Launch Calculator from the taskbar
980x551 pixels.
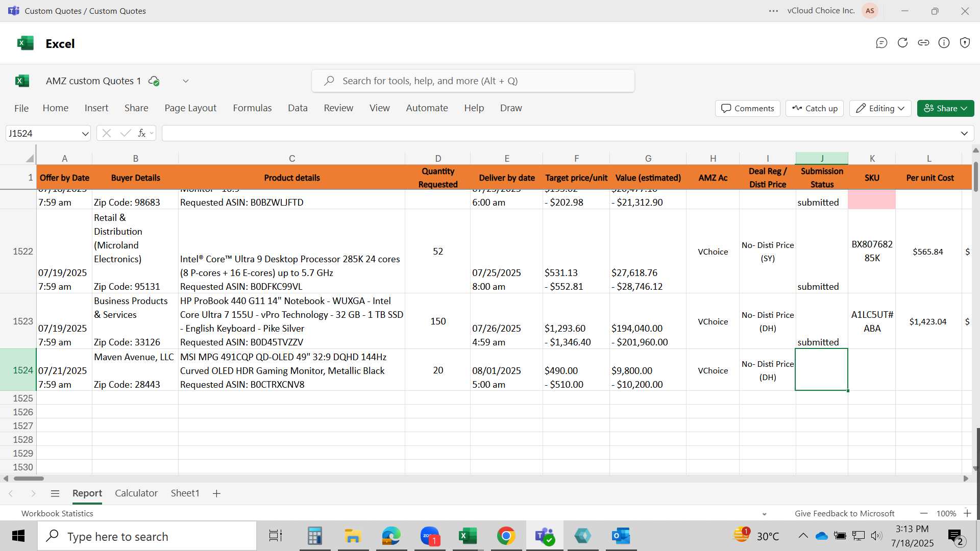314,536
